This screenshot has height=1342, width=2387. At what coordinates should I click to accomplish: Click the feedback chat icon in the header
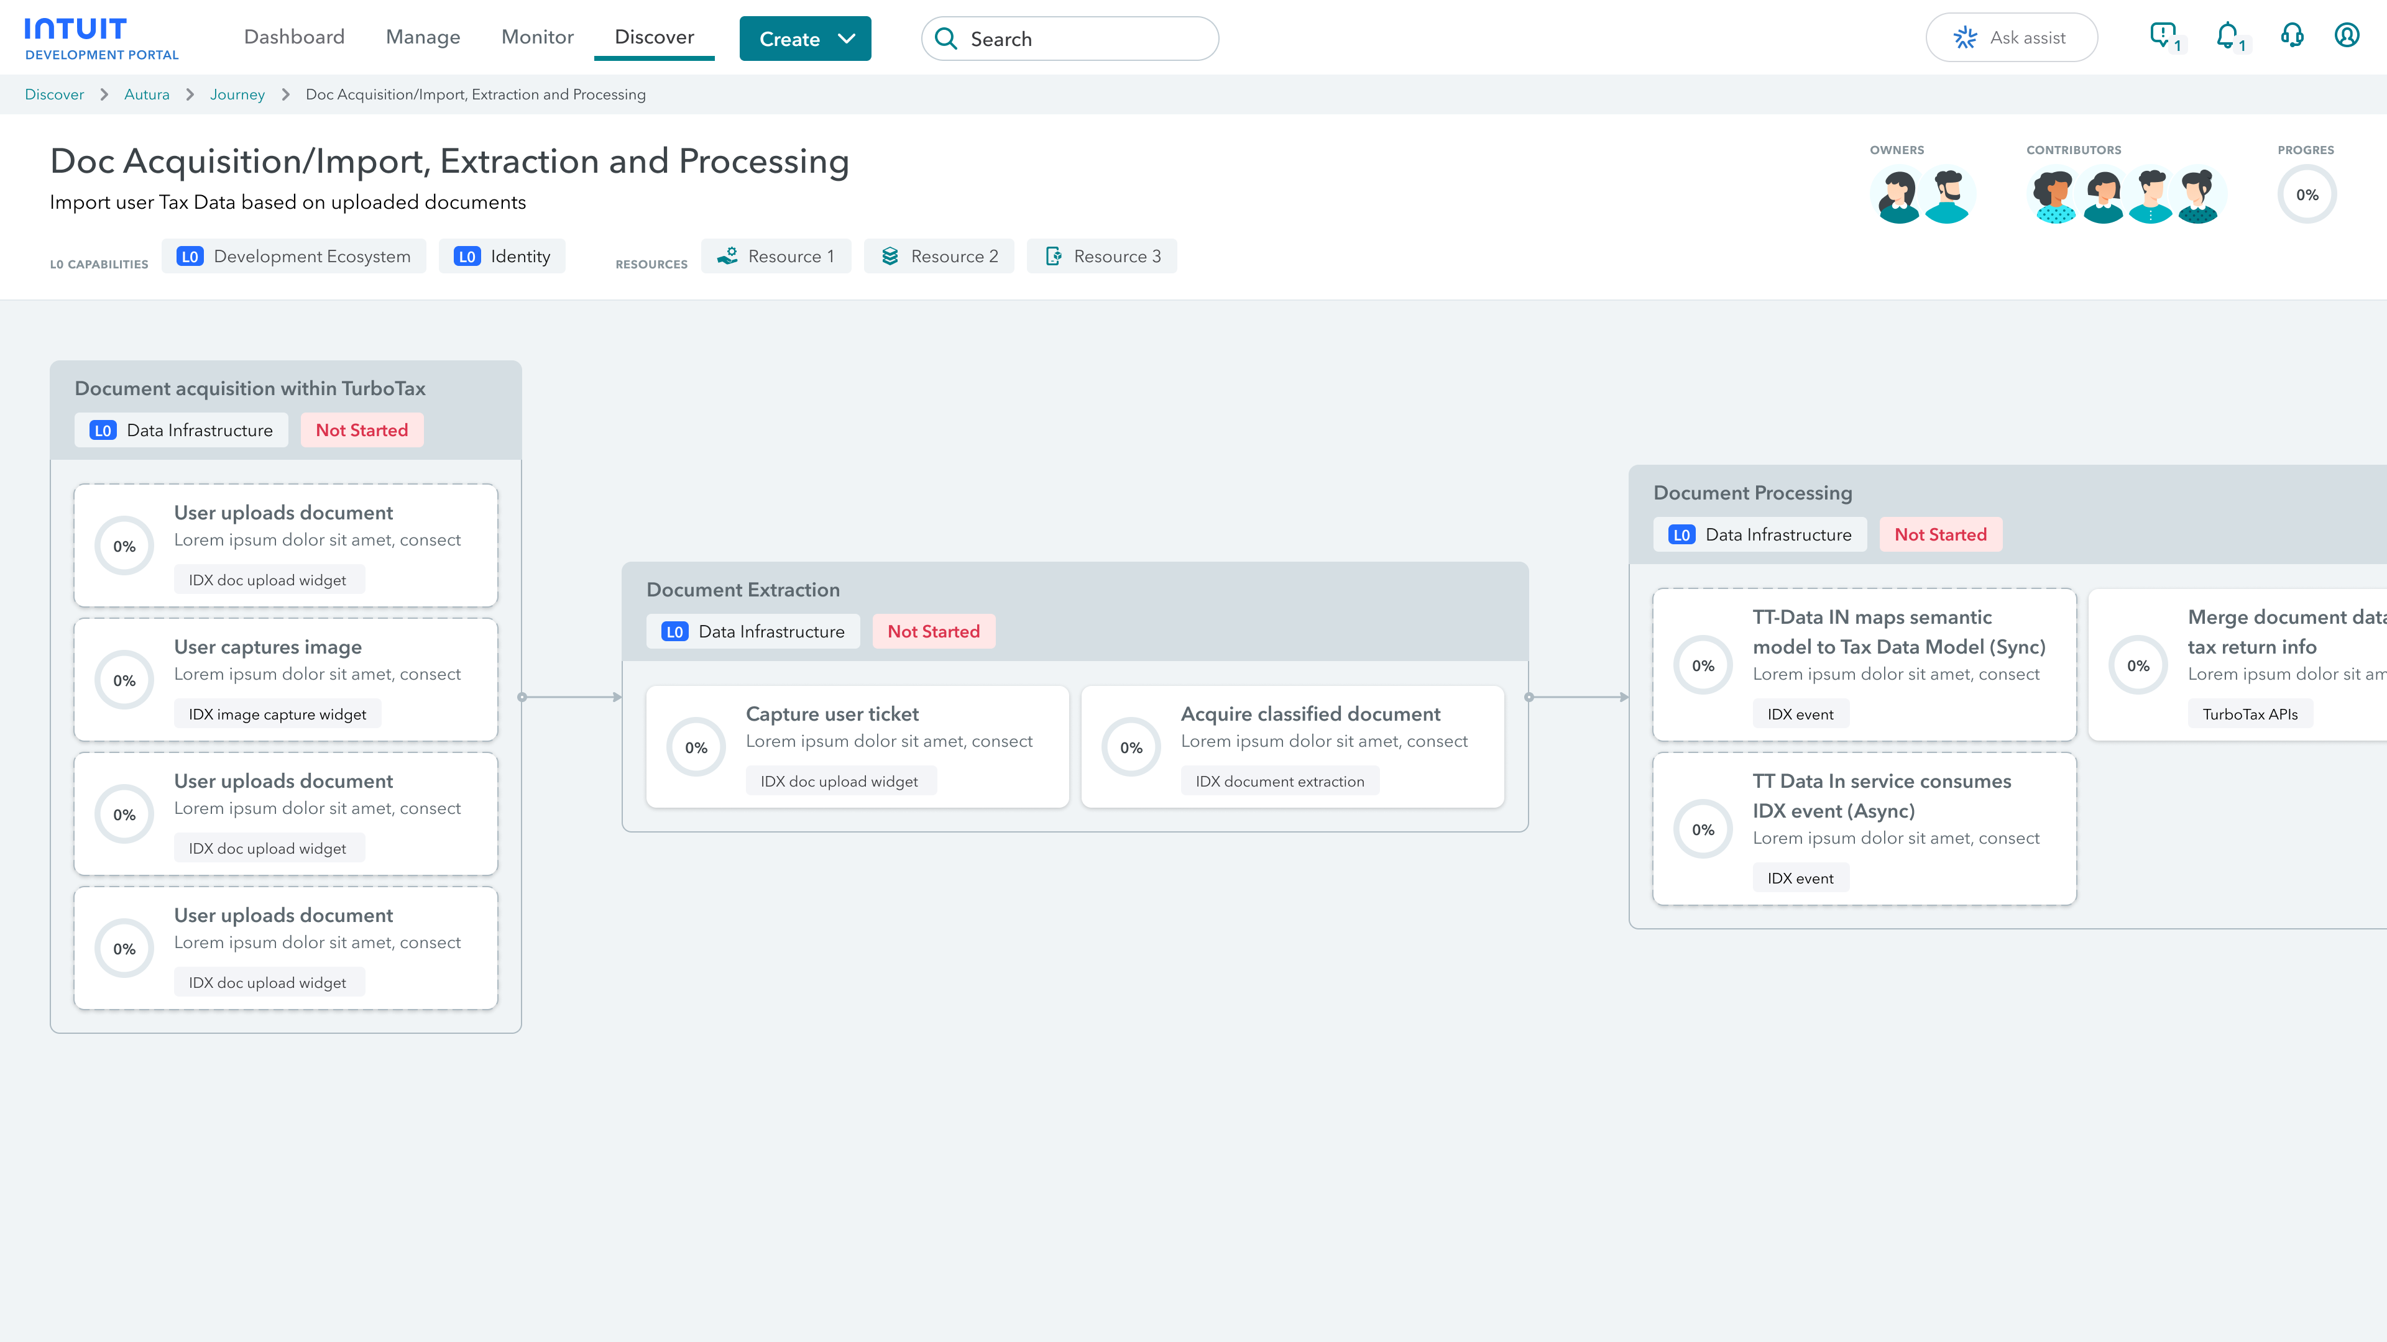coord(2163,35)
